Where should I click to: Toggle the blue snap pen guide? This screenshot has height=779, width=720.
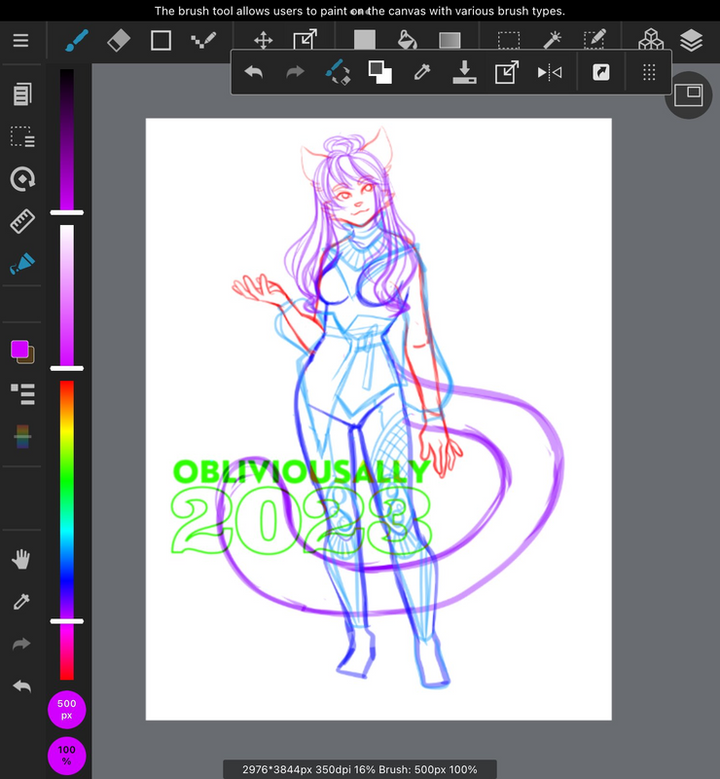22,263
